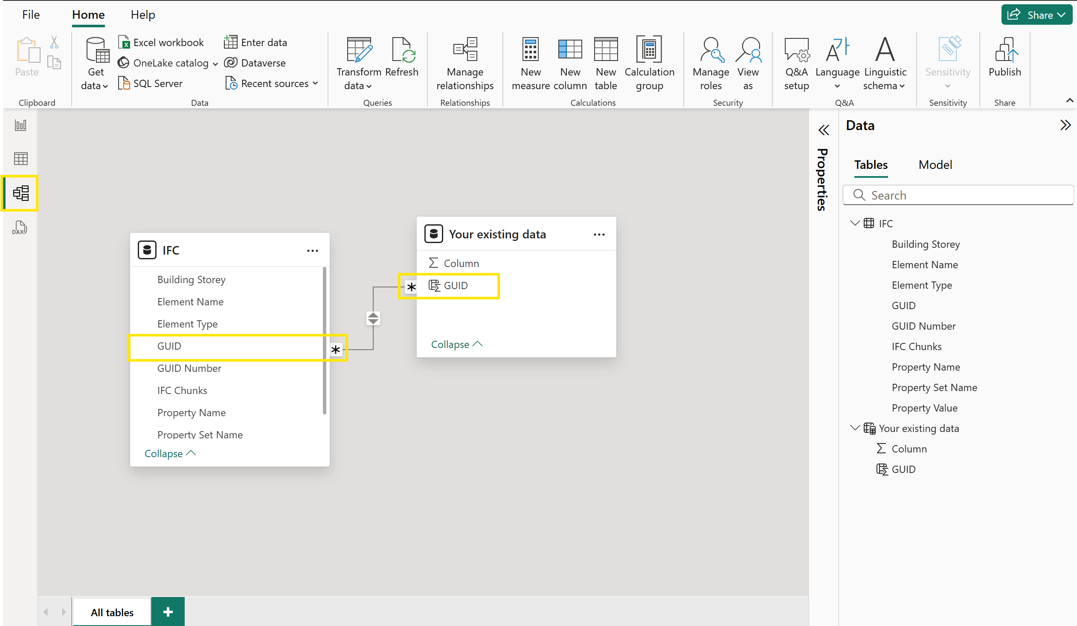The height and width of the screenshot is (626, 1077).
Task: Select GUID field in Your existing data card
Action: (455, 285)
